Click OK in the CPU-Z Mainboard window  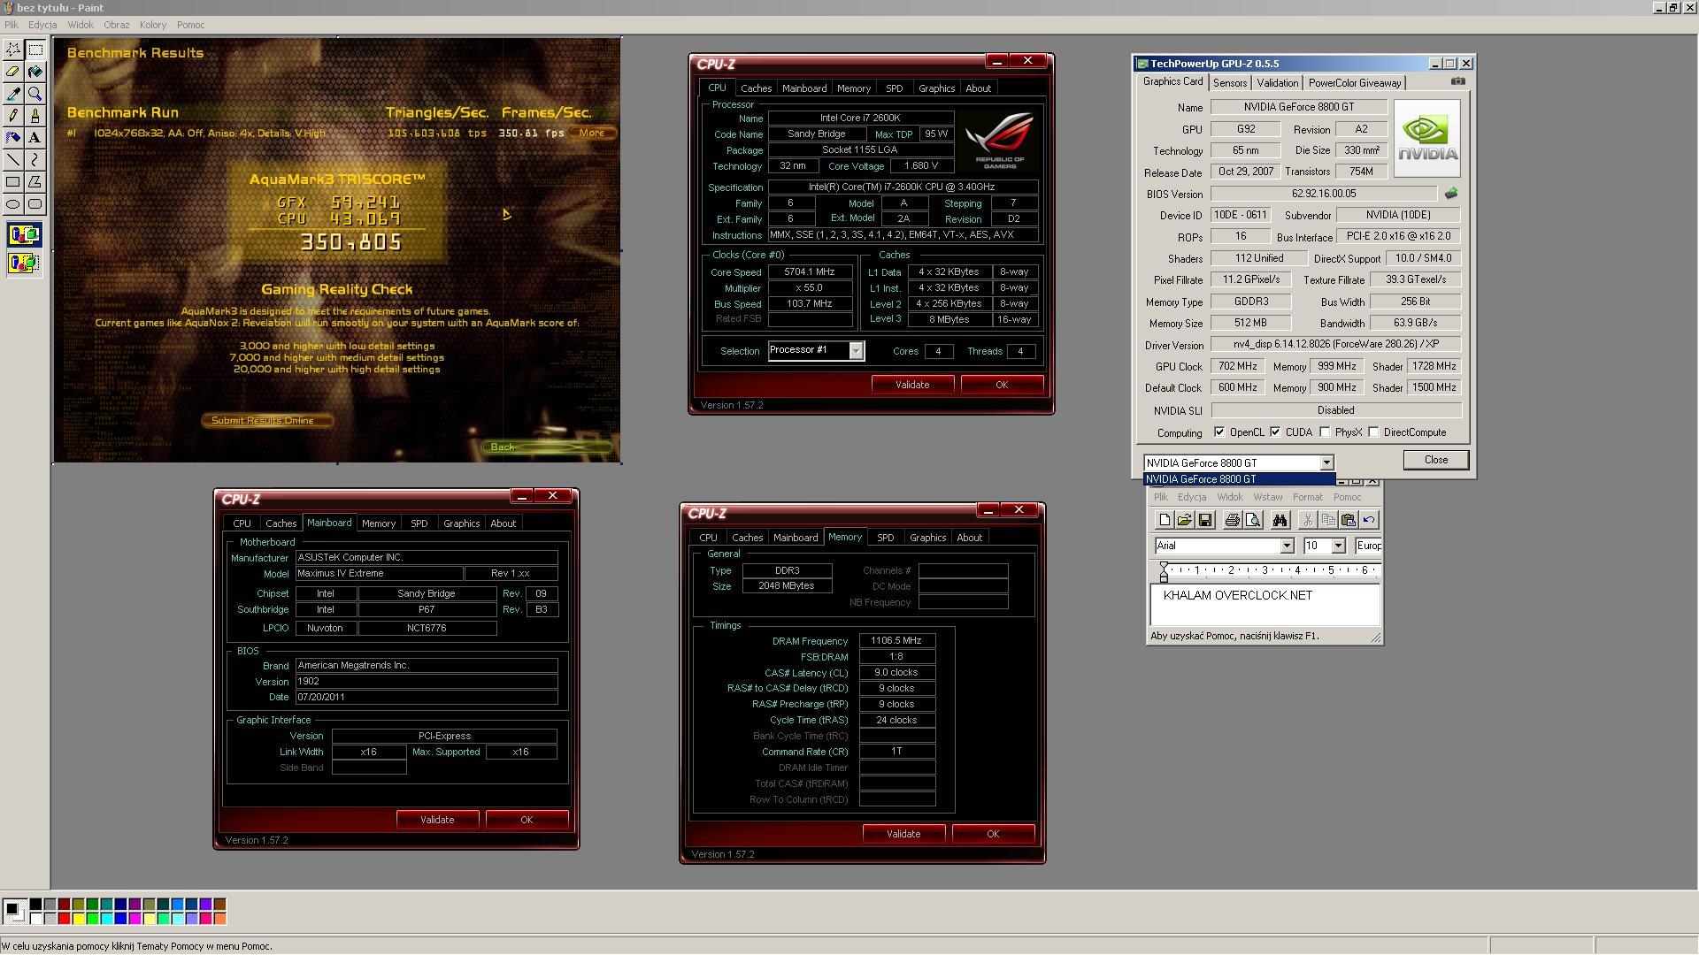point(527,820)
